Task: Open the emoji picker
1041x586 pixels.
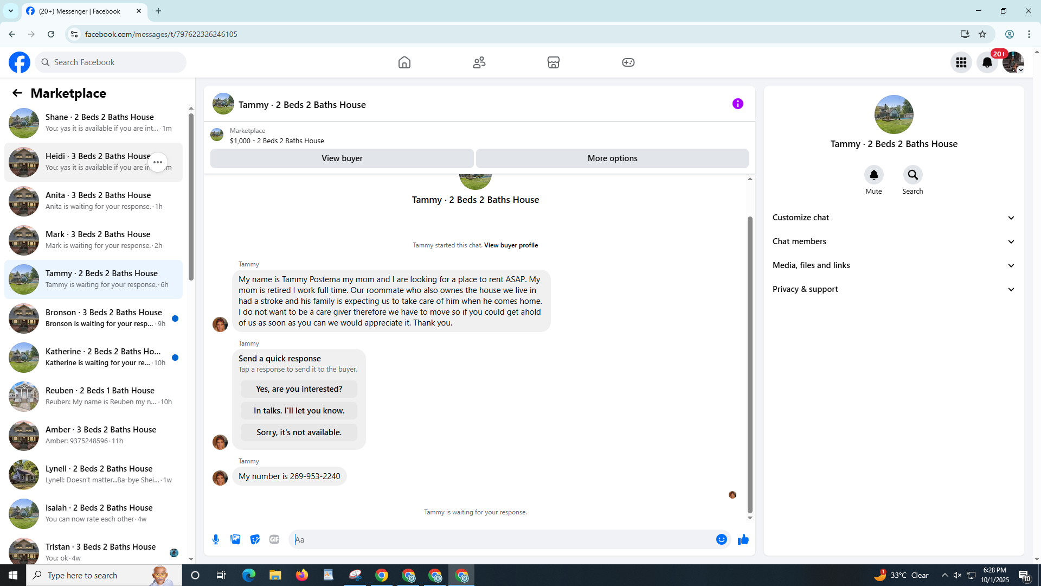Action: point(722,539)
